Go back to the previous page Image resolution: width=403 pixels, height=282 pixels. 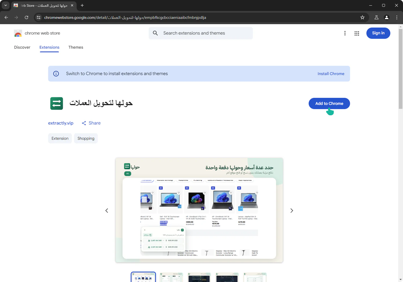[6, 17]
